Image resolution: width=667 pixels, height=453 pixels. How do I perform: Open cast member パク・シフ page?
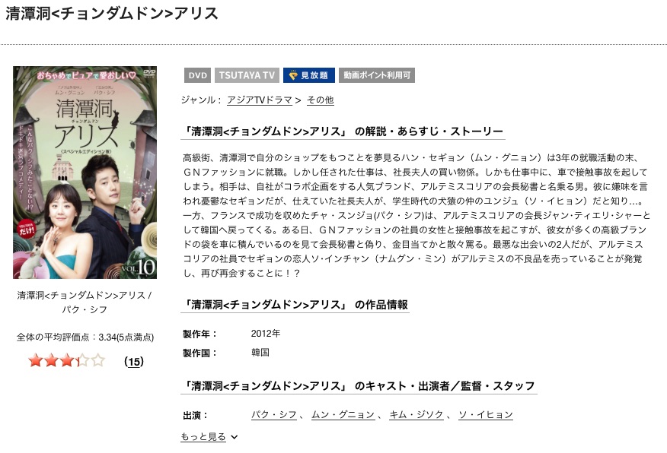[274, 415]
